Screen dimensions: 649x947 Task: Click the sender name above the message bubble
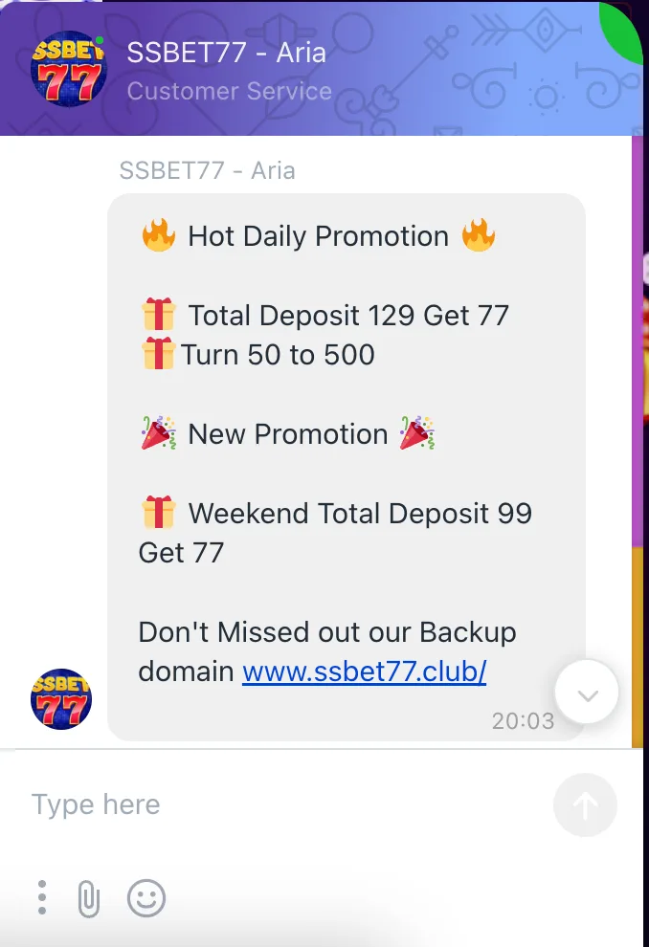tap(208, 170)
